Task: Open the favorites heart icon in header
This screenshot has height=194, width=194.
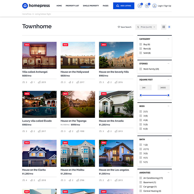Action: 147,6
